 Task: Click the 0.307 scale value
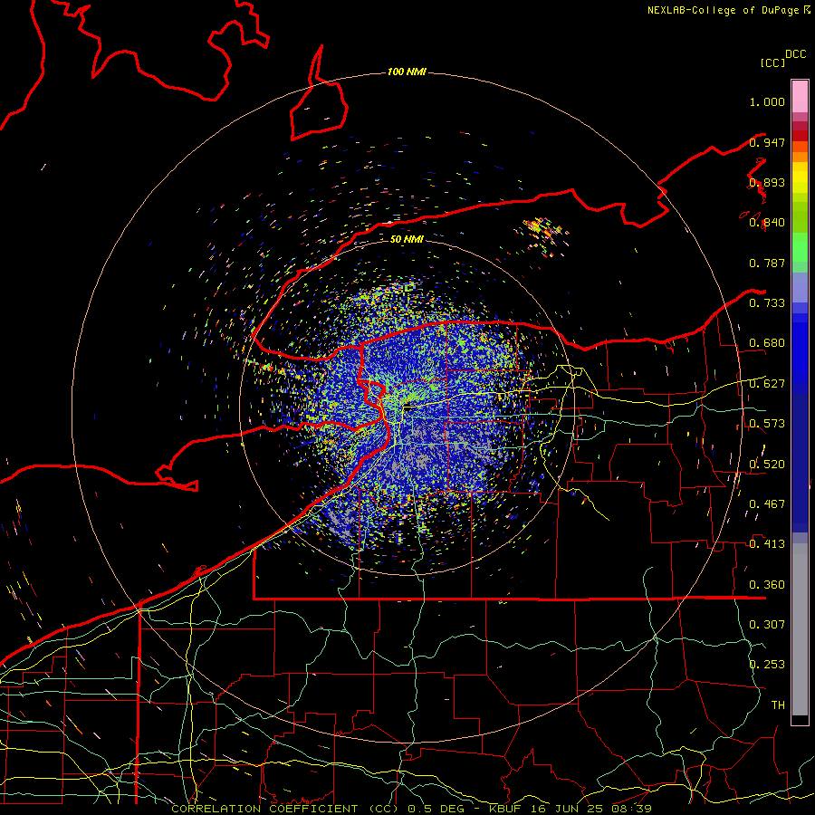coord(767,624)
